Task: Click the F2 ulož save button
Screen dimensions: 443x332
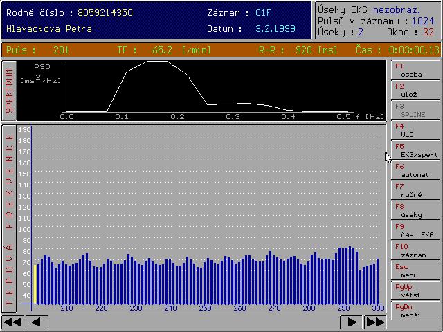Action: click(415, 90)
